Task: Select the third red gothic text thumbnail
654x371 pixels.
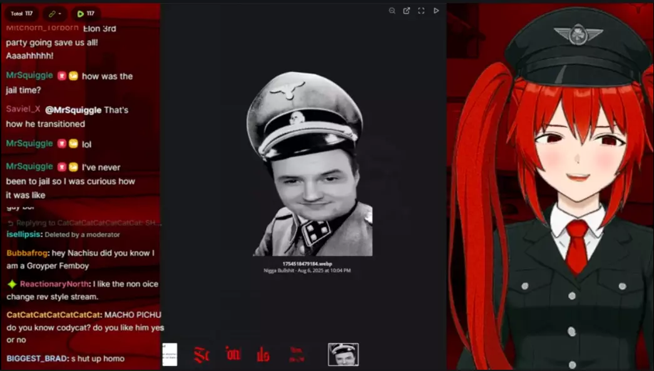Action: pyautogui.click(x=263, y=355)
